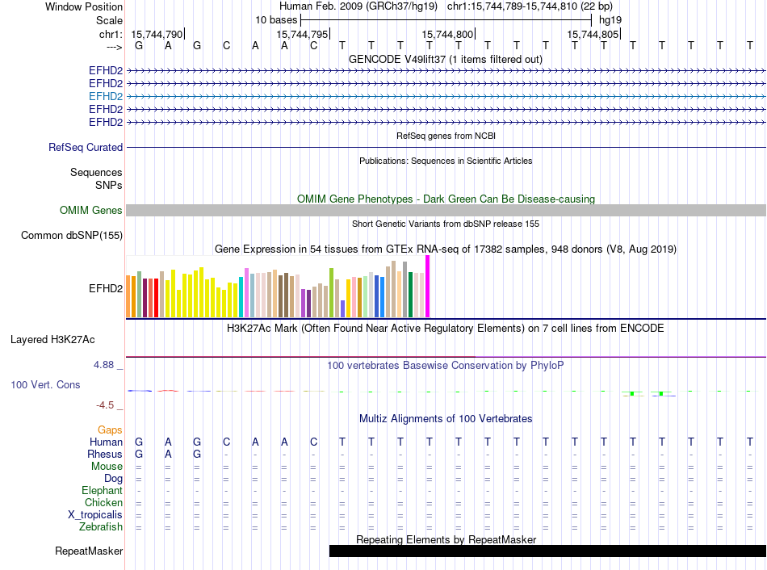Select the Rhesus species label
Screen dimensions: 767x570
pyautogui.click(x=105, y=455)
